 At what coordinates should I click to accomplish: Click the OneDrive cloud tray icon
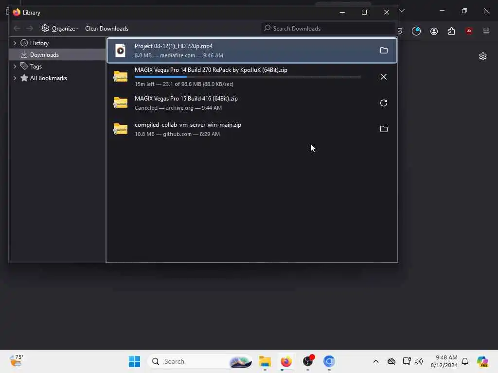(x=391, y=361)
